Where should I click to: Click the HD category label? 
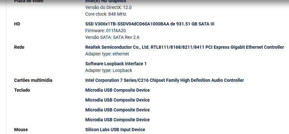tap(17, 24)
